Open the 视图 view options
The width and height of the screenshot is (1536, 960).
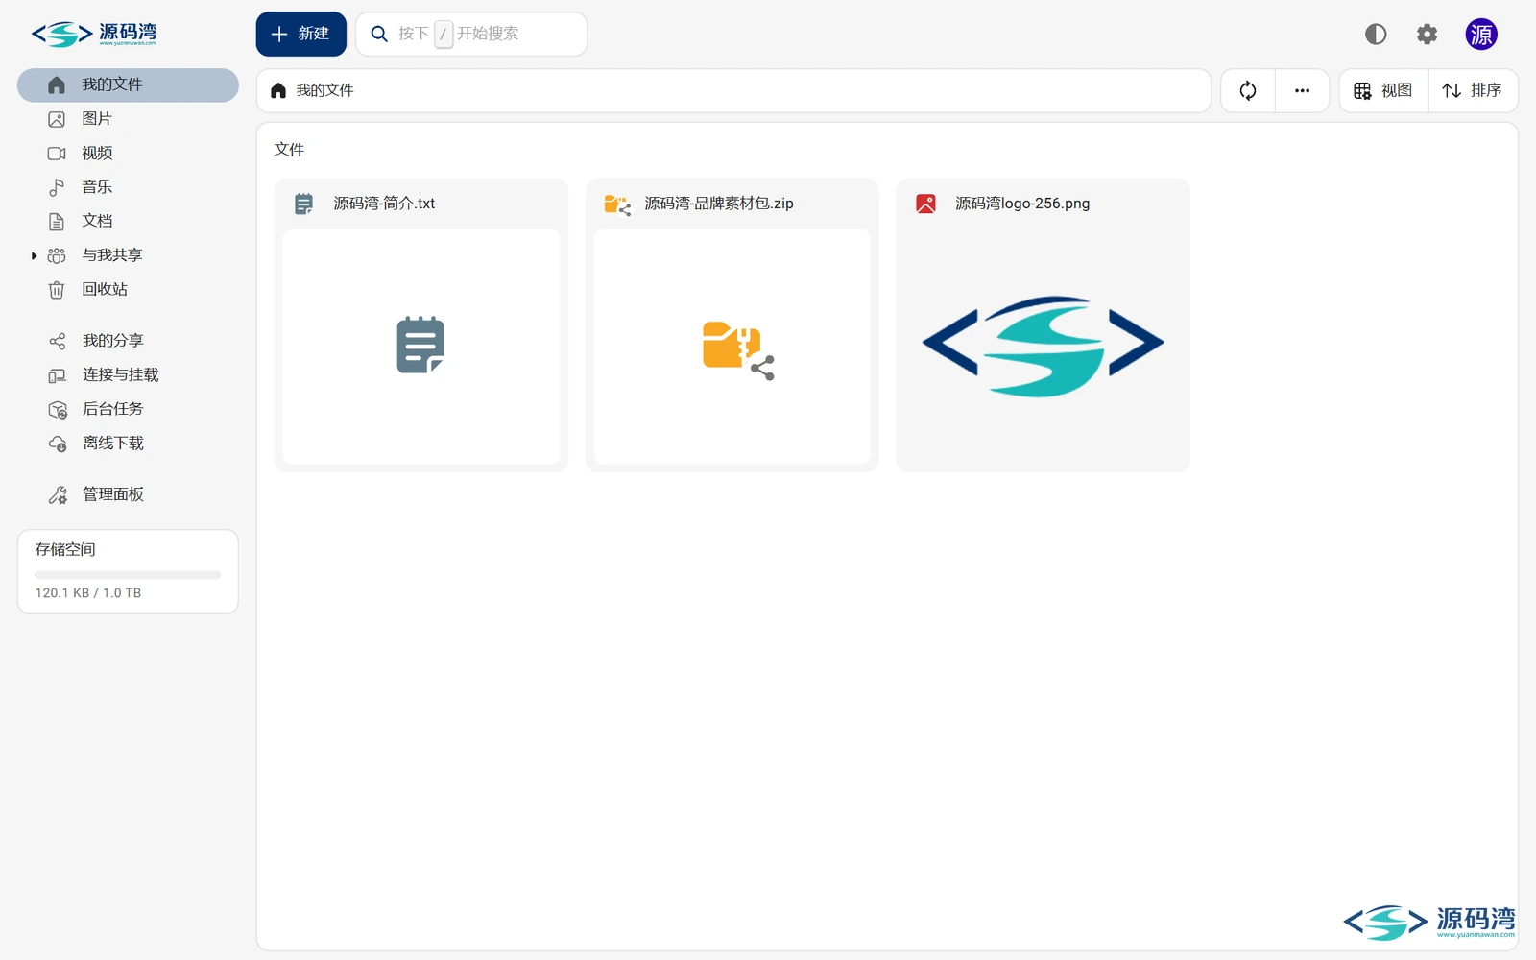pyautogui.click(x=1383, y=90)
